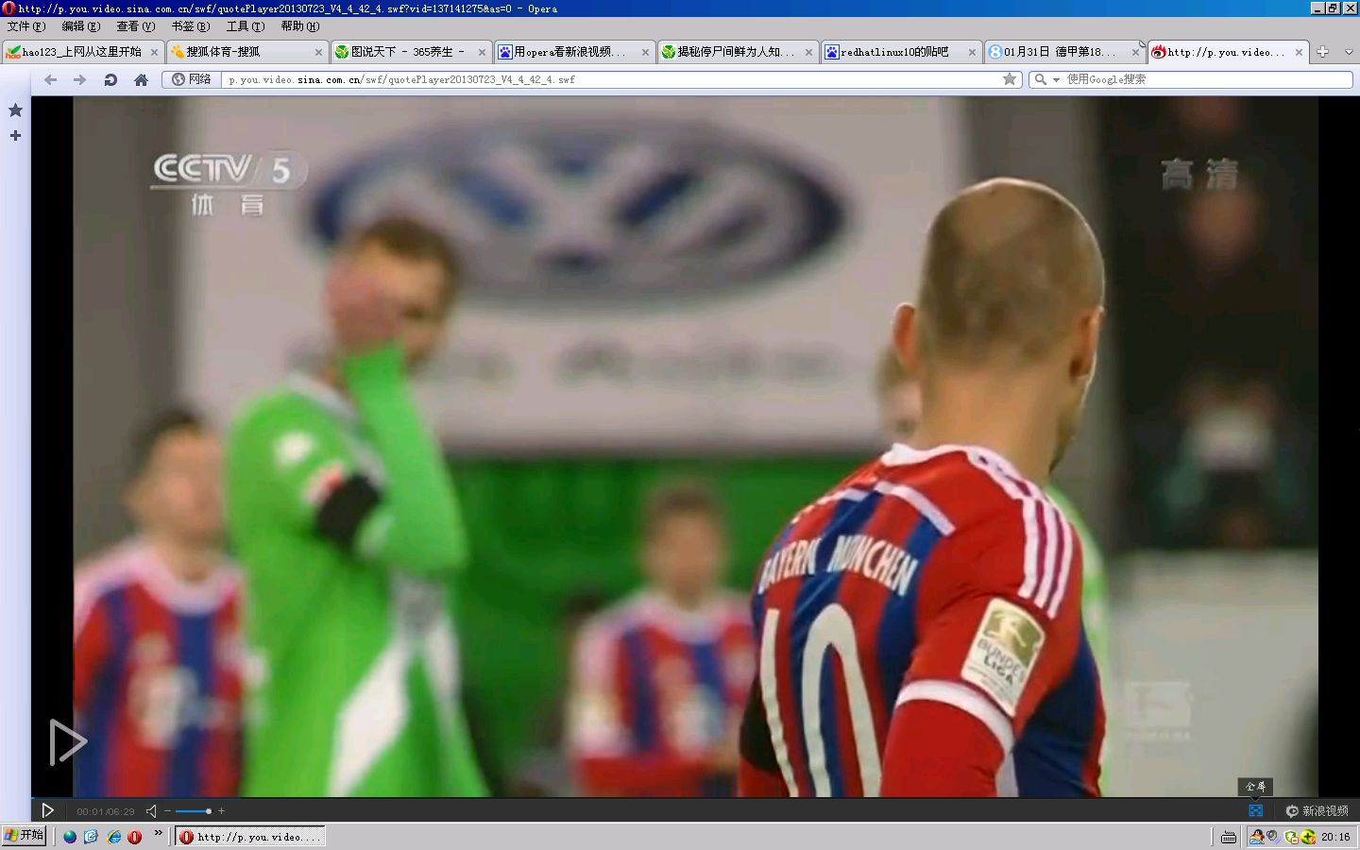The height and width of the screenshot is (850, 1360).
Task: Select the Opera window taskbar button
Action: (250, 837)
